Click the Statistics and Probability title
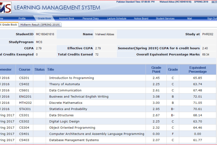The width and height of the screenshot is (217, 145). tap(68, 109)
